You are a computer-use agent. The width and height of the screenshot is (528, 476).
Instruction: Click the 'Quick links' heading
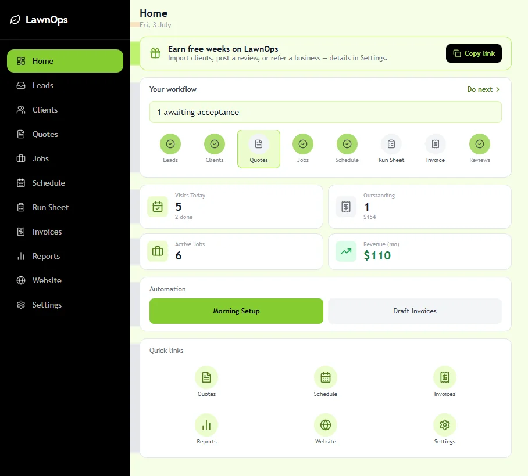[166, 350]
